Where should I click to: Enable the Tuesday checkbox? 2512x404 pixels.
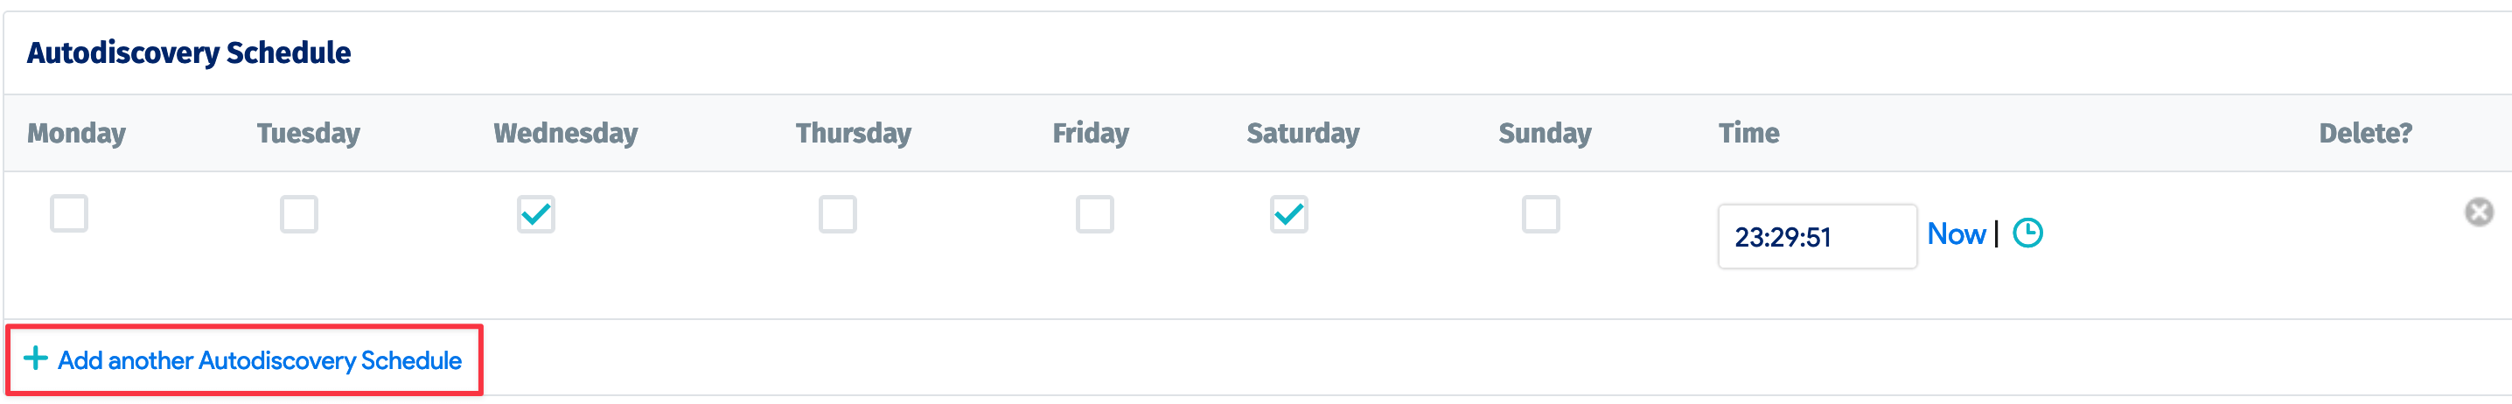(298, 213)
